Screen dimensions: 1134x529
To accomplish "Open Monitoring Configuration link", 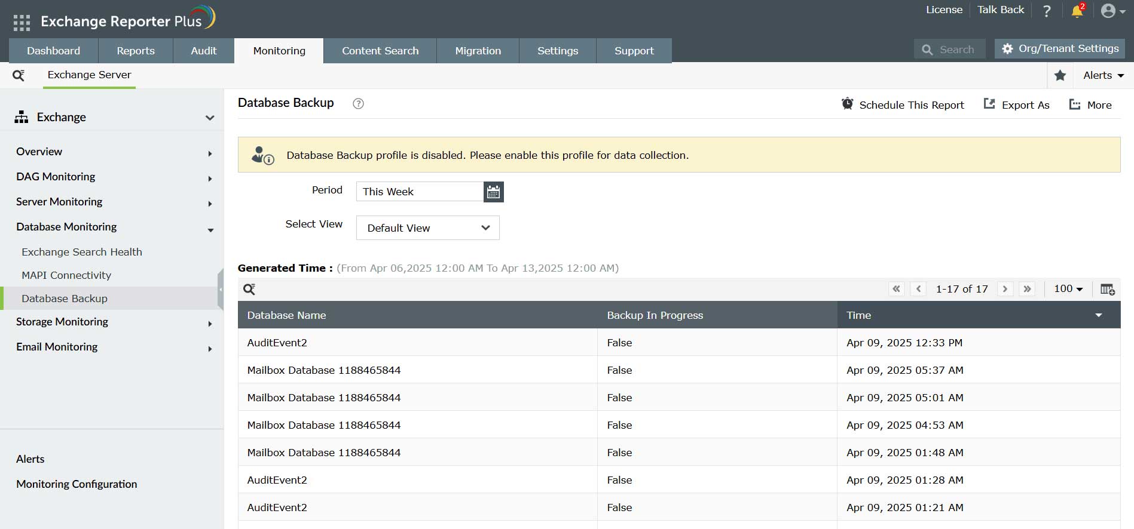I will (77, 484).
